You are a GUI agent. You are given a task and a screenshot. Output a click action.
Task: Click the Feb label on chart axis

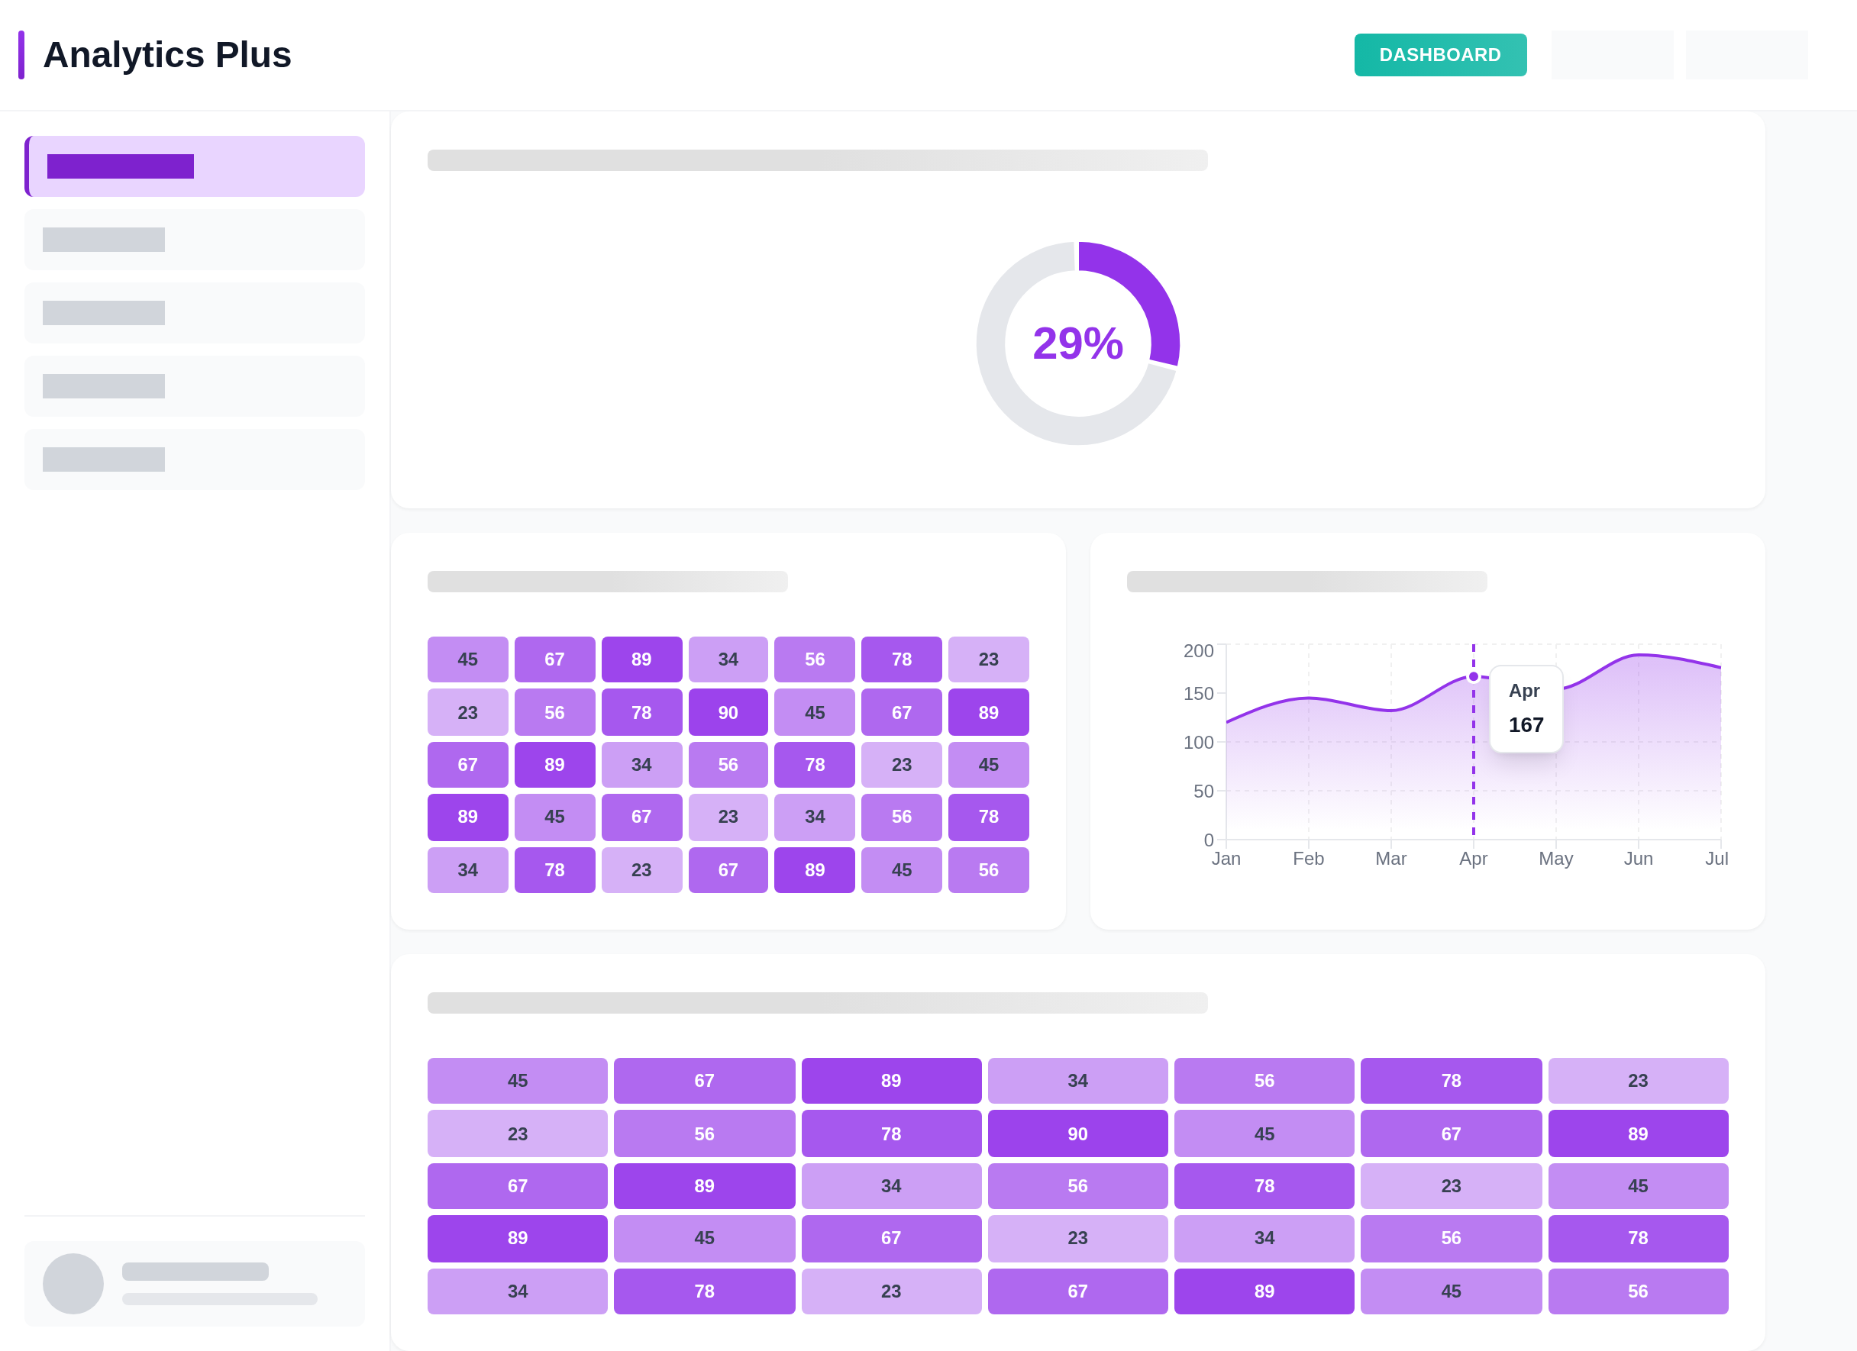coord(1307,859)
